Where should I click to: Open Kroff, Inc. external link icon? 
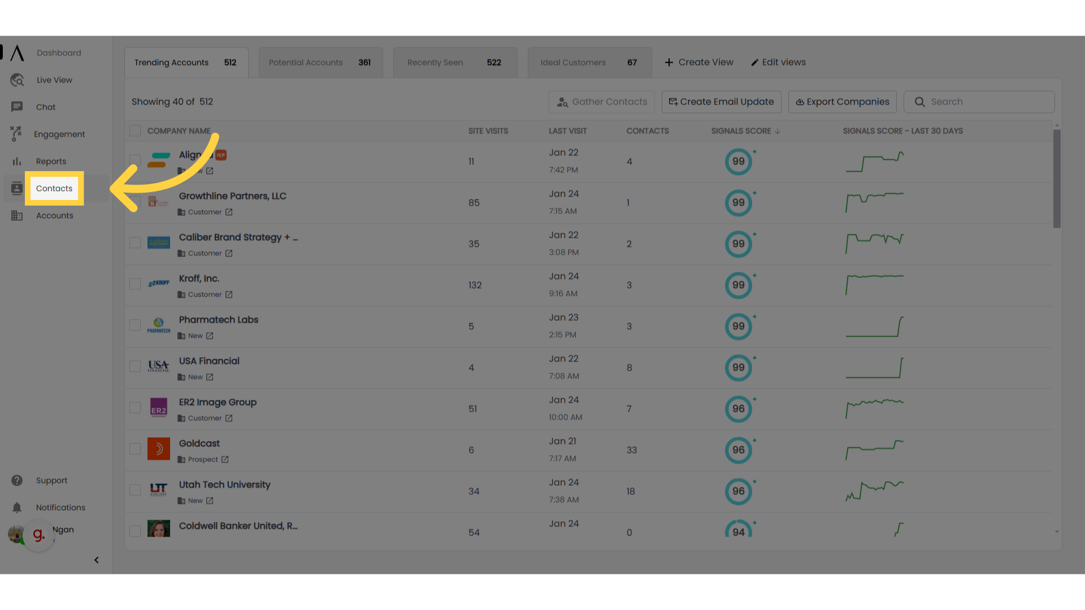(x=229, y=294)
